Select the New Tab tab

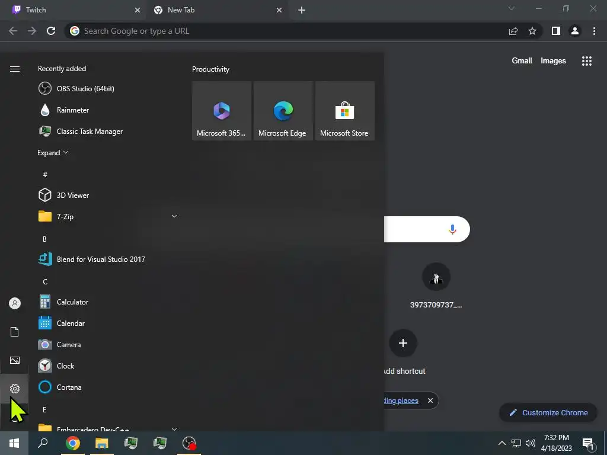tap(217, 10)
